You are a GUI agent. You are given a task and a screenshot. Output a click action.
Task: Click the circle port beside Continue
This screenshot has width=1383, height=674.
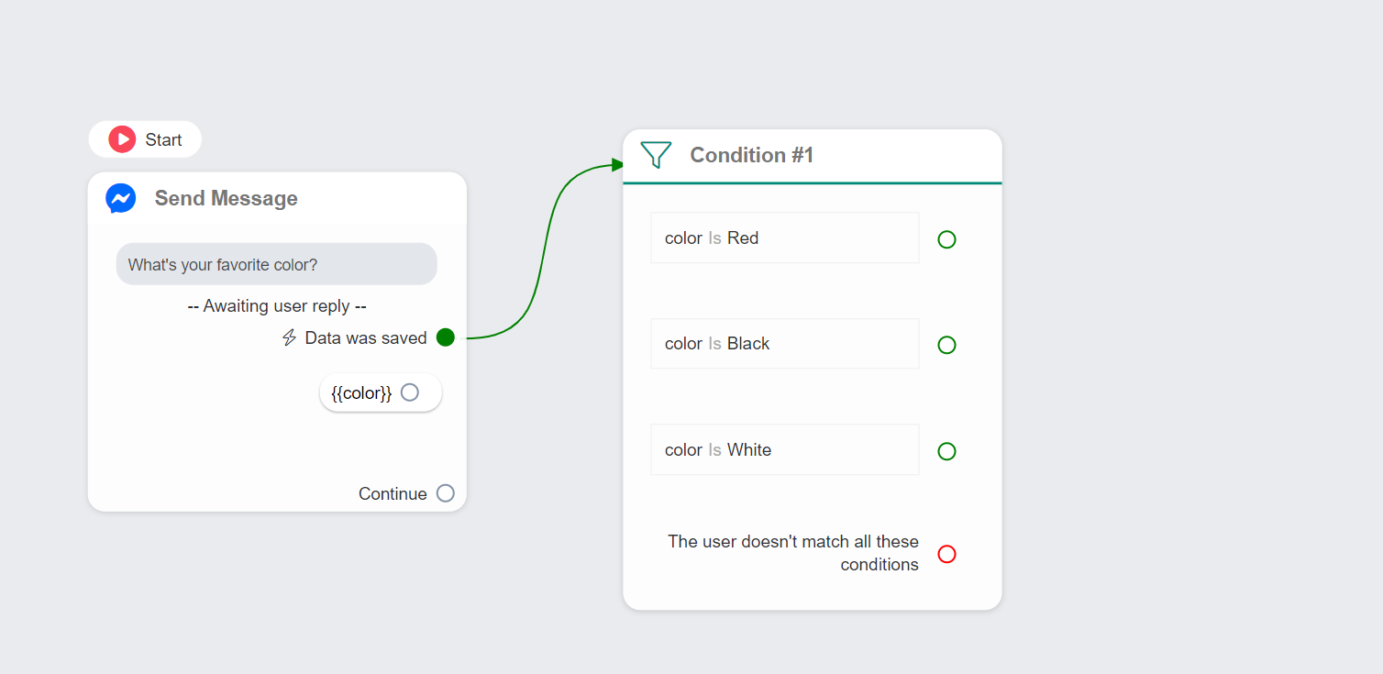click(x=445, y=493)
